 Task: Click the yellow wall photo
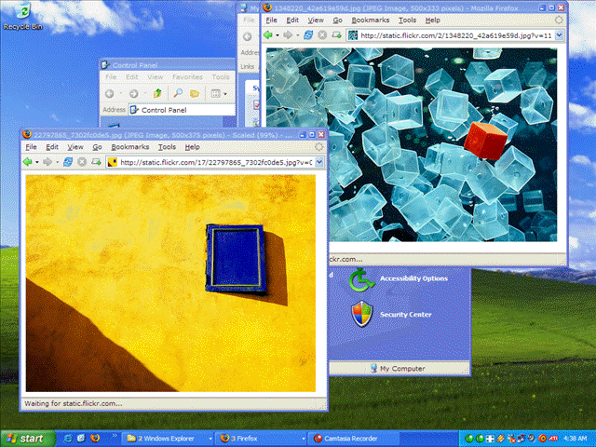[x=170, y=283]
